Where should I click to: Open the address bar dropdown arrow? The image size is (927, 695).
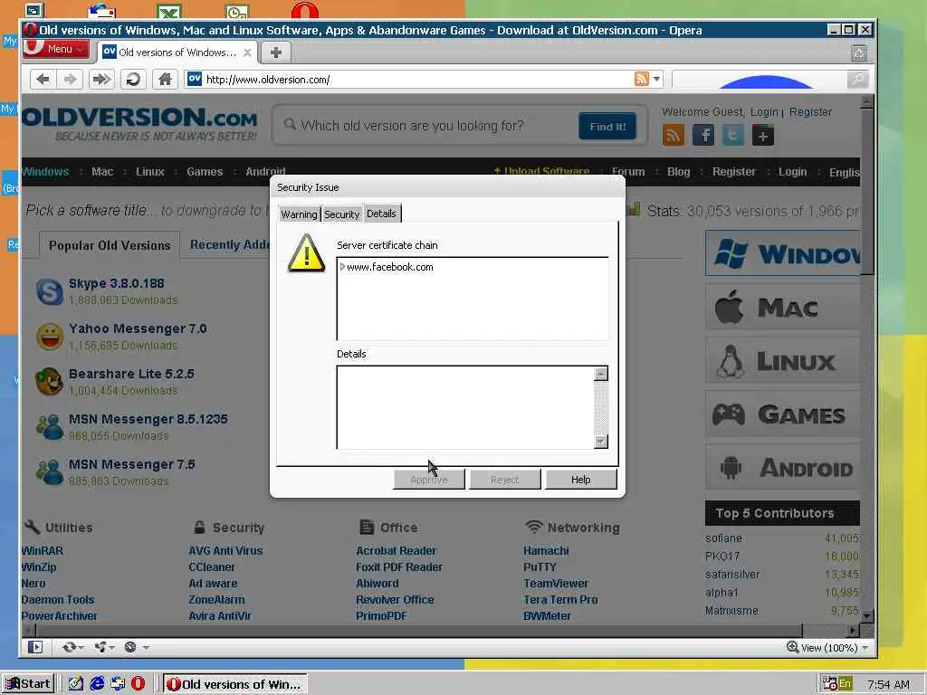click(x=656, y=79)
